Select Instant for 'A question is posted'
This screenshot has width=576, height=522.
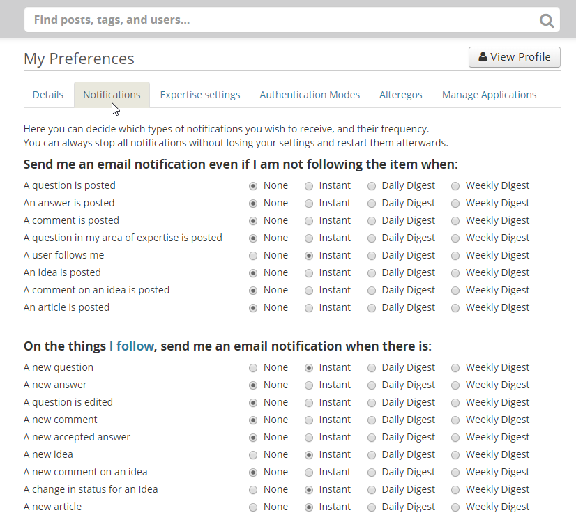pos(309,186)
